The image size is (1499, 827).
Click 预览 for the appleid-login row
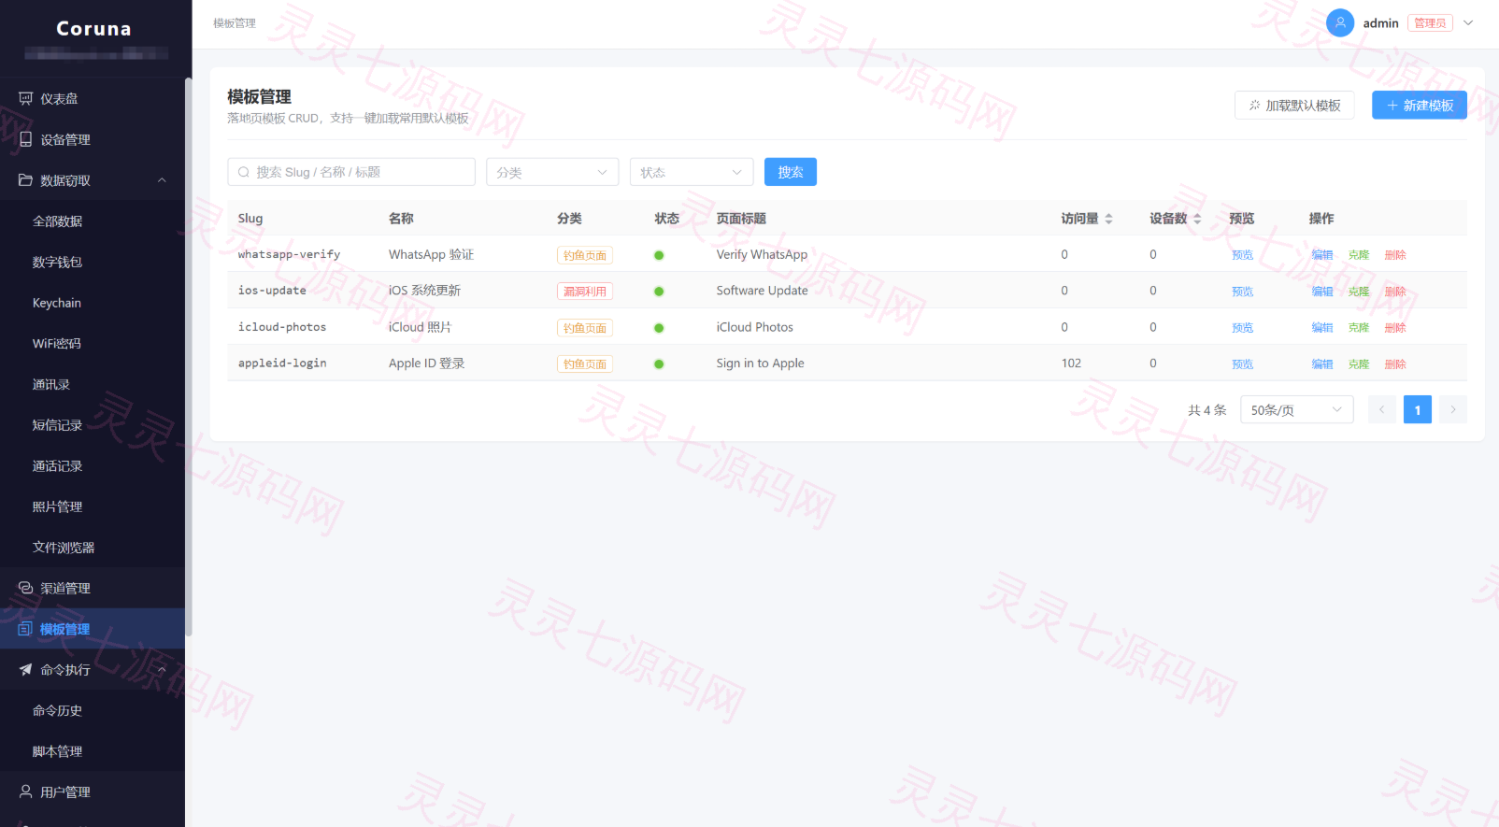pos(1243,364)
